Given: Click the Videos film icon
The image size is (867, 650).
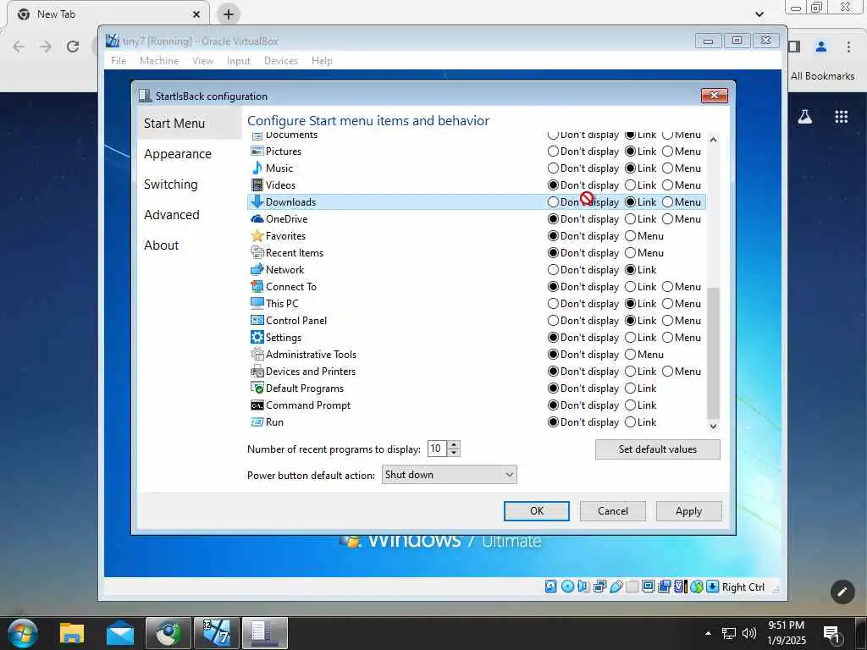Looking at the screenshot, I should [x=257, y=185].
